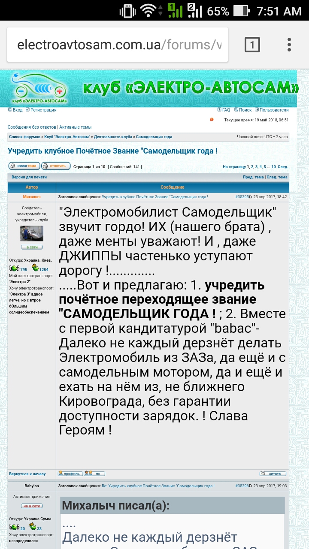The image size is (309, 549).
Task: Open Chrome's three-dot overflow menu
Action: (x=289, y=45)
